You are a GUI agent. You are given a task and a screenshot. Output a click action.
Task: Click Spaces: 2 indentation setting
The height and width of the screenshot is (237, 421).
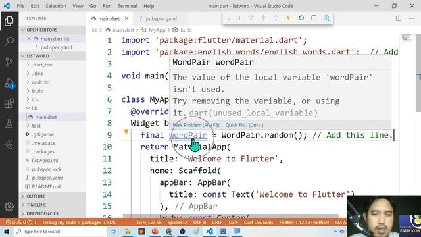point(177,223)
